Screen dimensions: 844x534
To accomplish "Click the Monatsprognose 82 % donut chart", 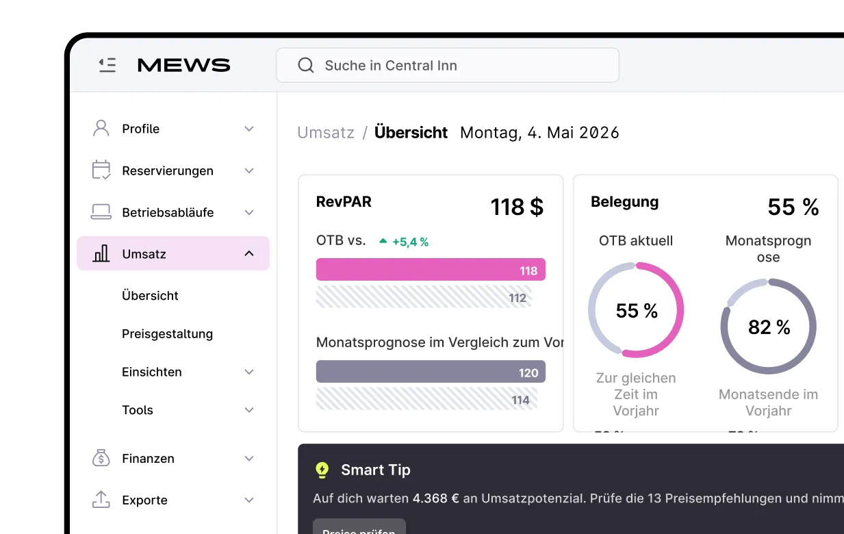I will pos(769,327).
